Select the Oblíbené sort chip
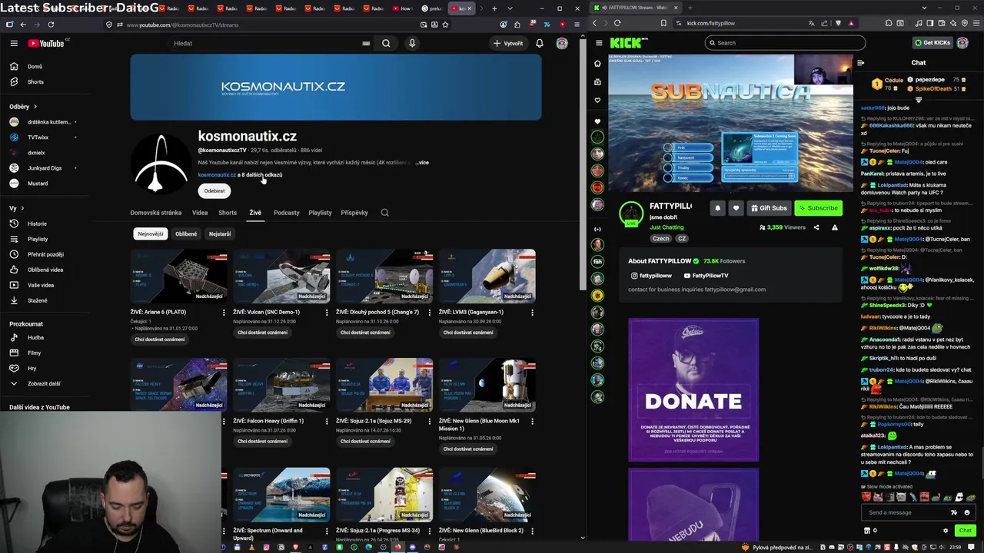Screen dimensions: 984x553 (186, 233)
